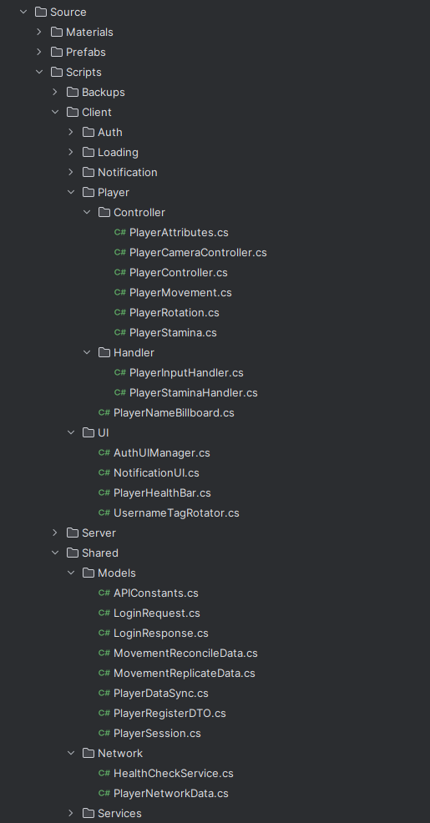Click the C# icon beside PlayerNameBillboard.cs
Screen dimensions: 430x823
point(104,412)
